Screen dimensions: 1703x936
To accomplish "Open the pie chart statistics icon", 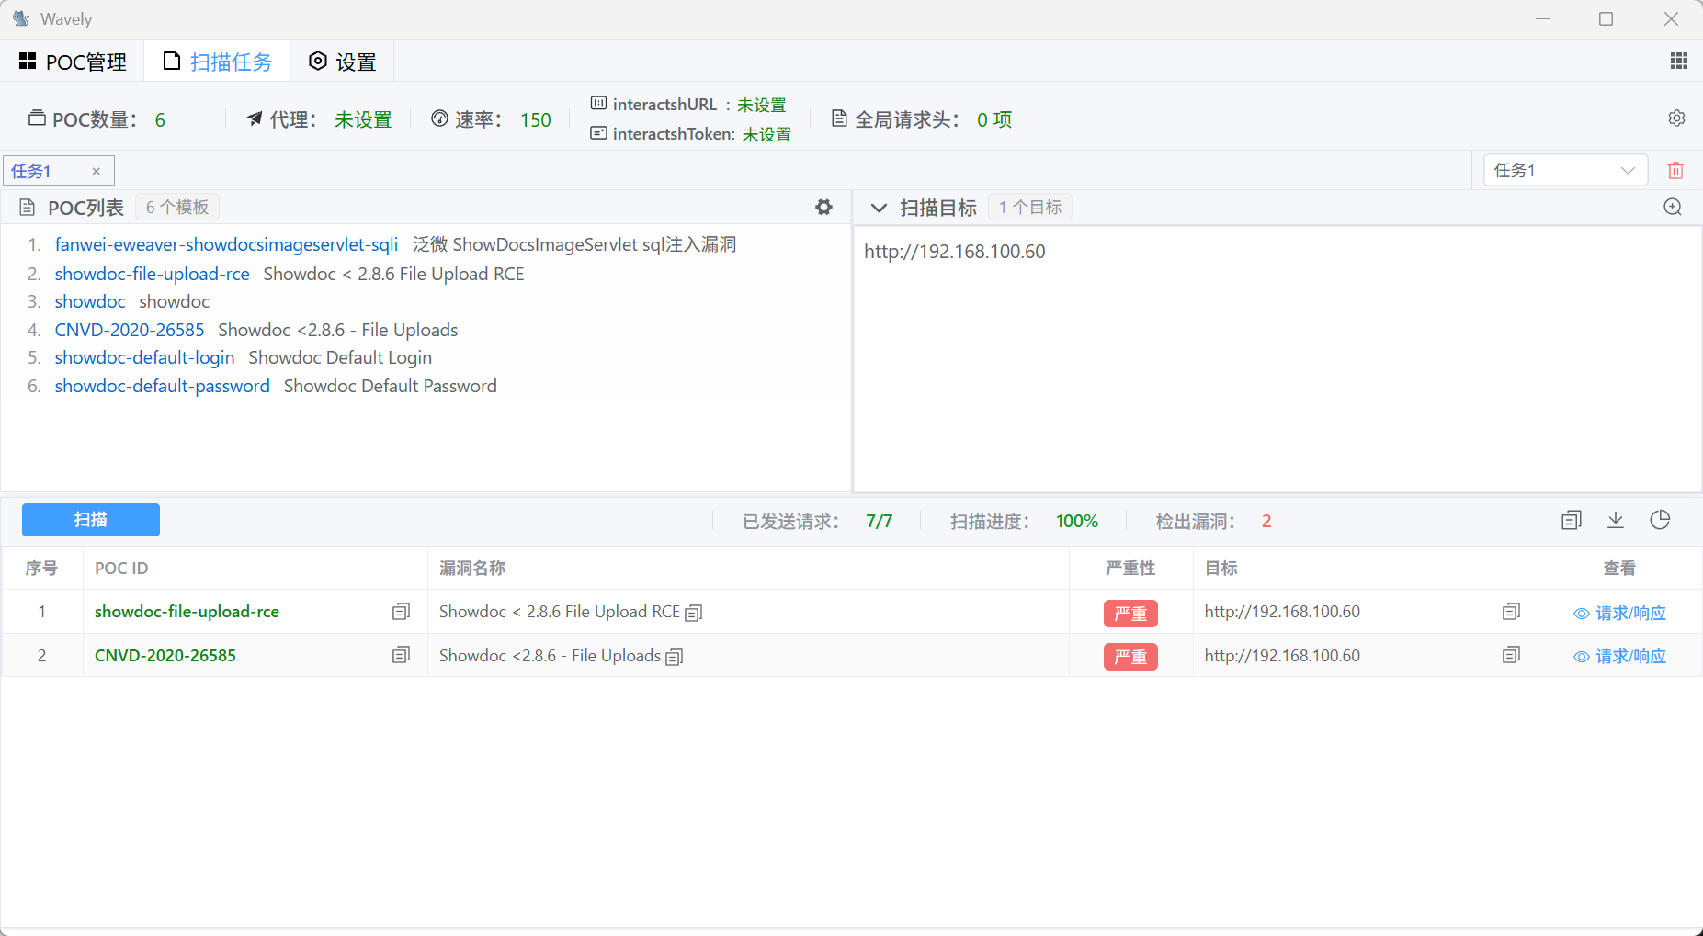I will coord(1660,520).
